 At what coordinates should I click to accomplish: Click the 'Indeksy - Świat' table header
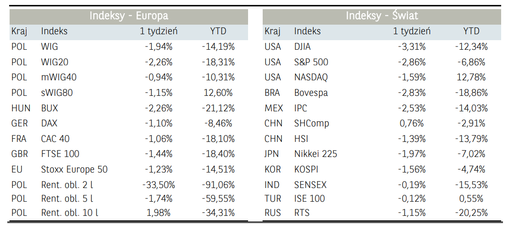tap(382, 16)
